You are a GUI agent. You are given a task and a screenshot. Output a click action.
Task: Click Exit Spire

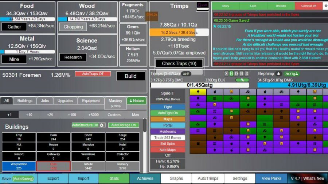168,144
